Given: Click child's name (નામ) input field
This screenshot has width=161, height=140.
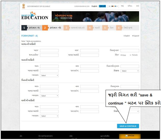Looking at the screenshot, I should tap(89, 50).
